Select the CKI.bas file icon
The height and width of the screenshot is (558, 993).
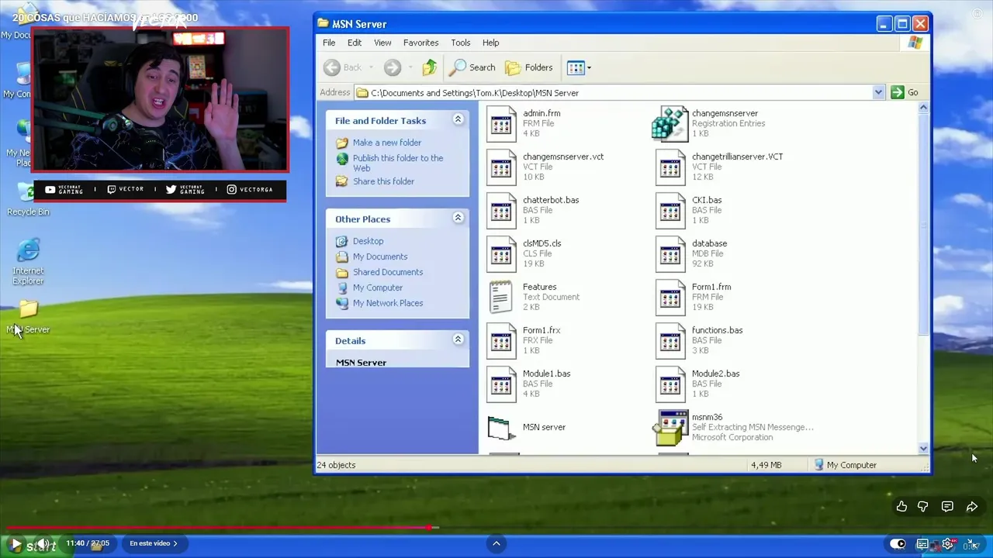tap(670, 211)
